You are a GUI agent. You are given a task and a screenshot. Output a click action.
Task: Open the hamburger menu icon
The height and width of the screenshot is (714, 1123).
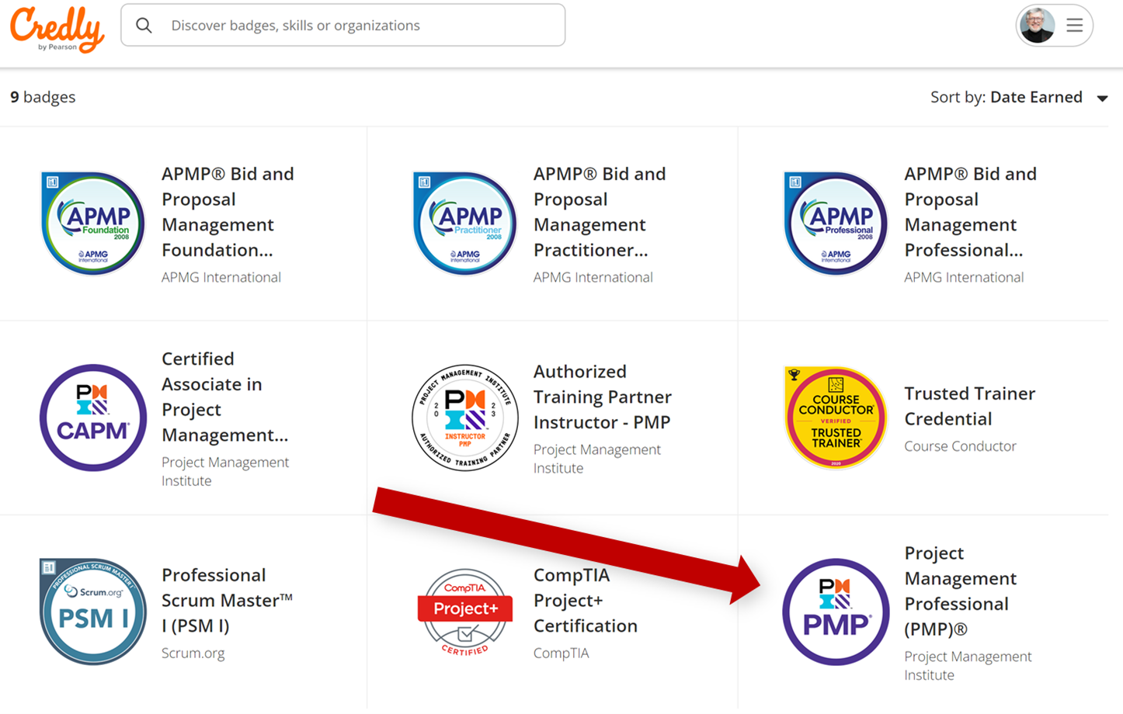point(1074,26)
